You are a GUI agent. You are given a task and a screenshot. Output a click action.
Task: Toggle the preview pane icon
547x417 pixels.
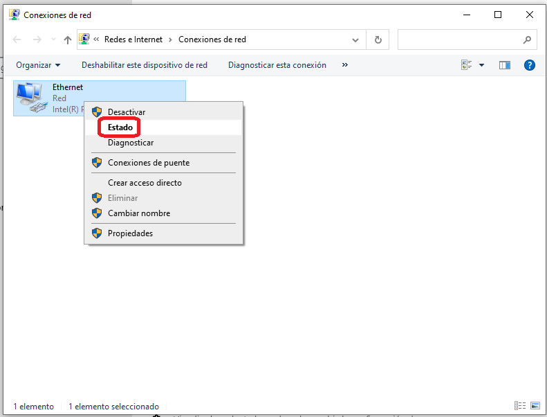coord(505,65)
